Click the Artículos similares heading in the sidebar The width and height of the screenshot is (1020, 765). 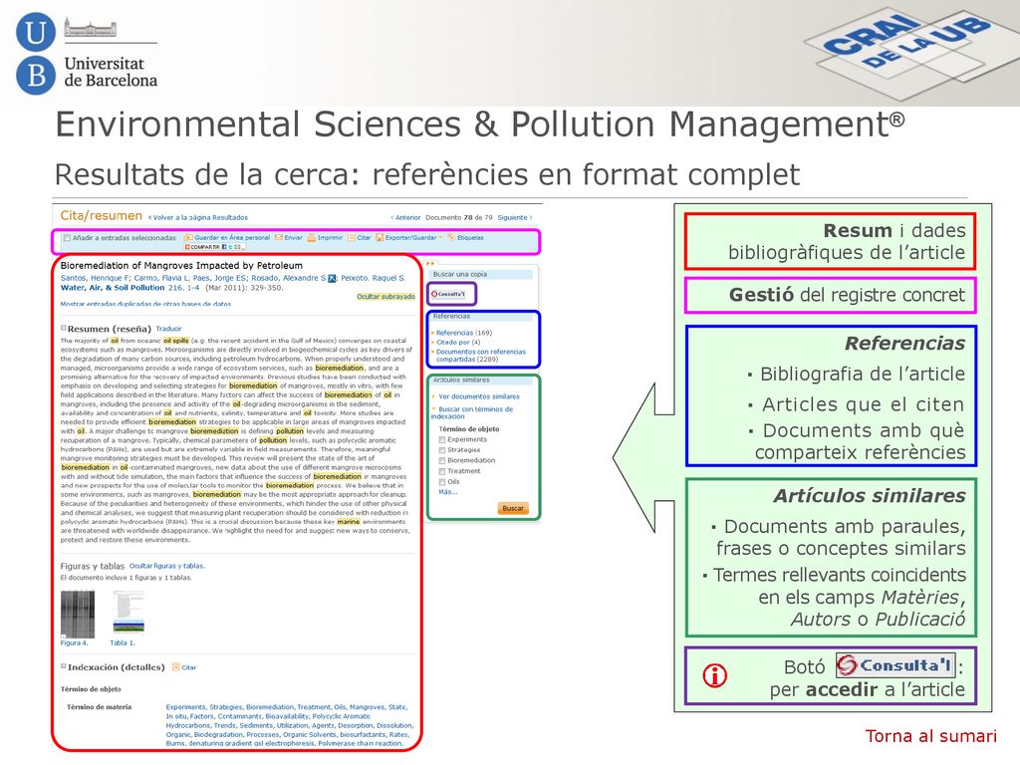[x=461, y=380]
